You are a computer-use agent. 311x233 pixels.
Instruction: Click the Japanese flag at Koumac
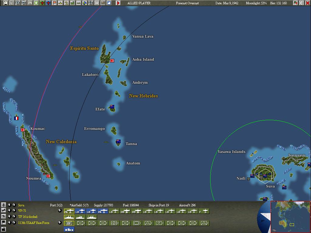[23, 130]
